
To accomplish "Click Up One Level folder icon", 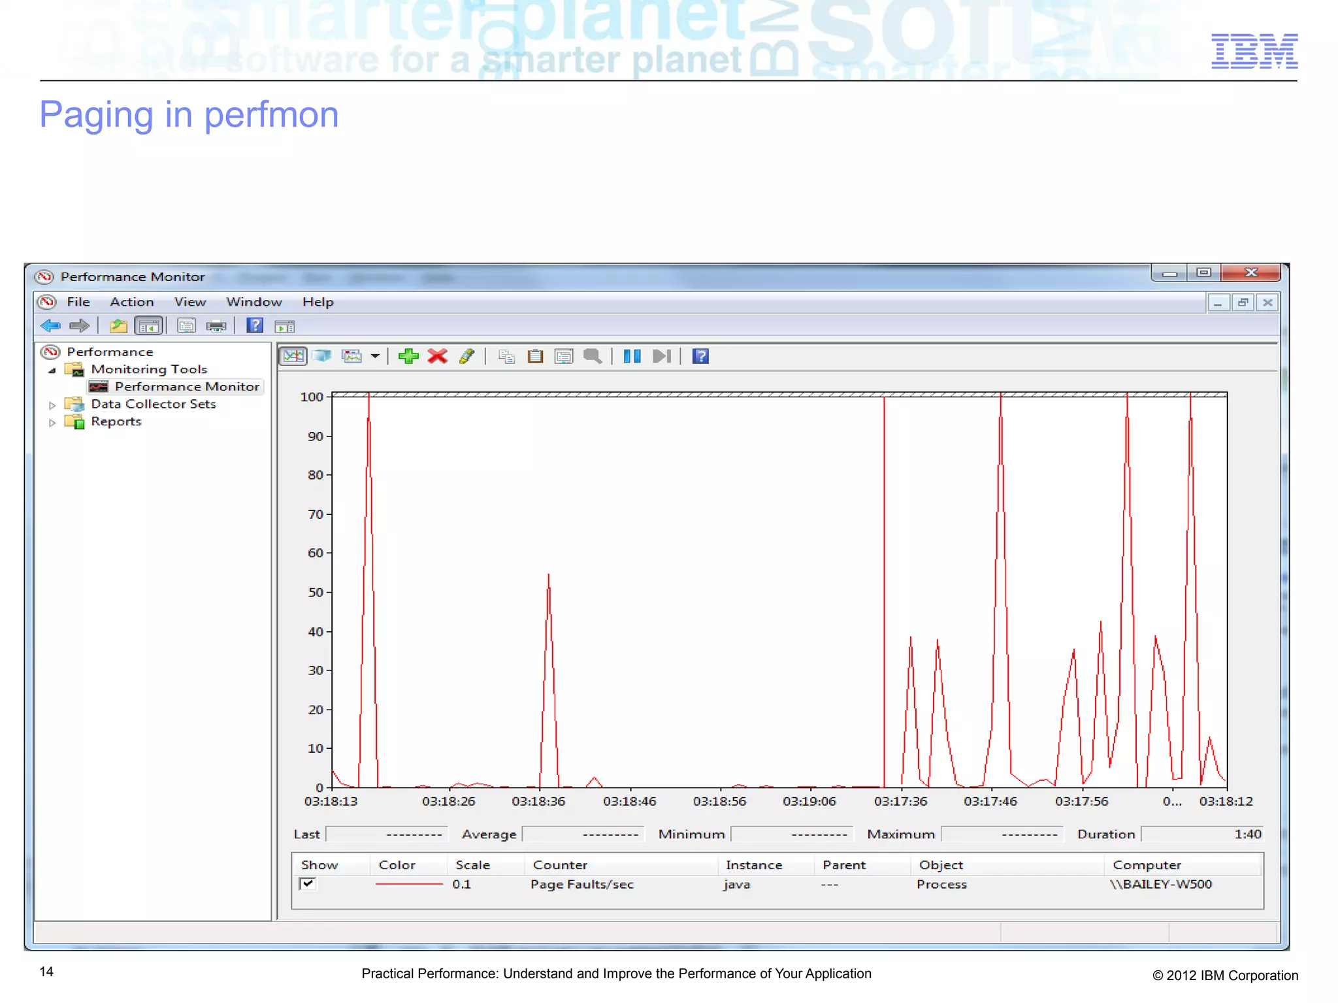I will pyautogui.click(x=118, y=325).
